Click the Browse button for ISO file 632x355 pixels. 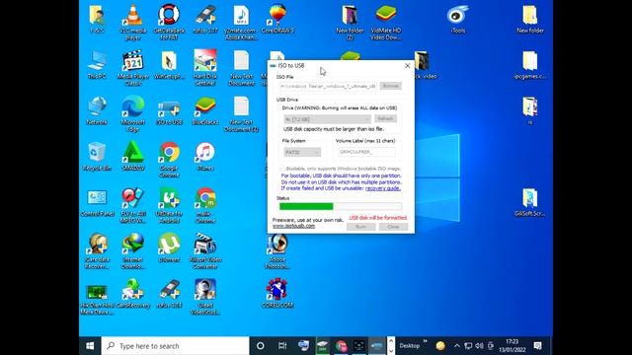(x=391, y=86)
